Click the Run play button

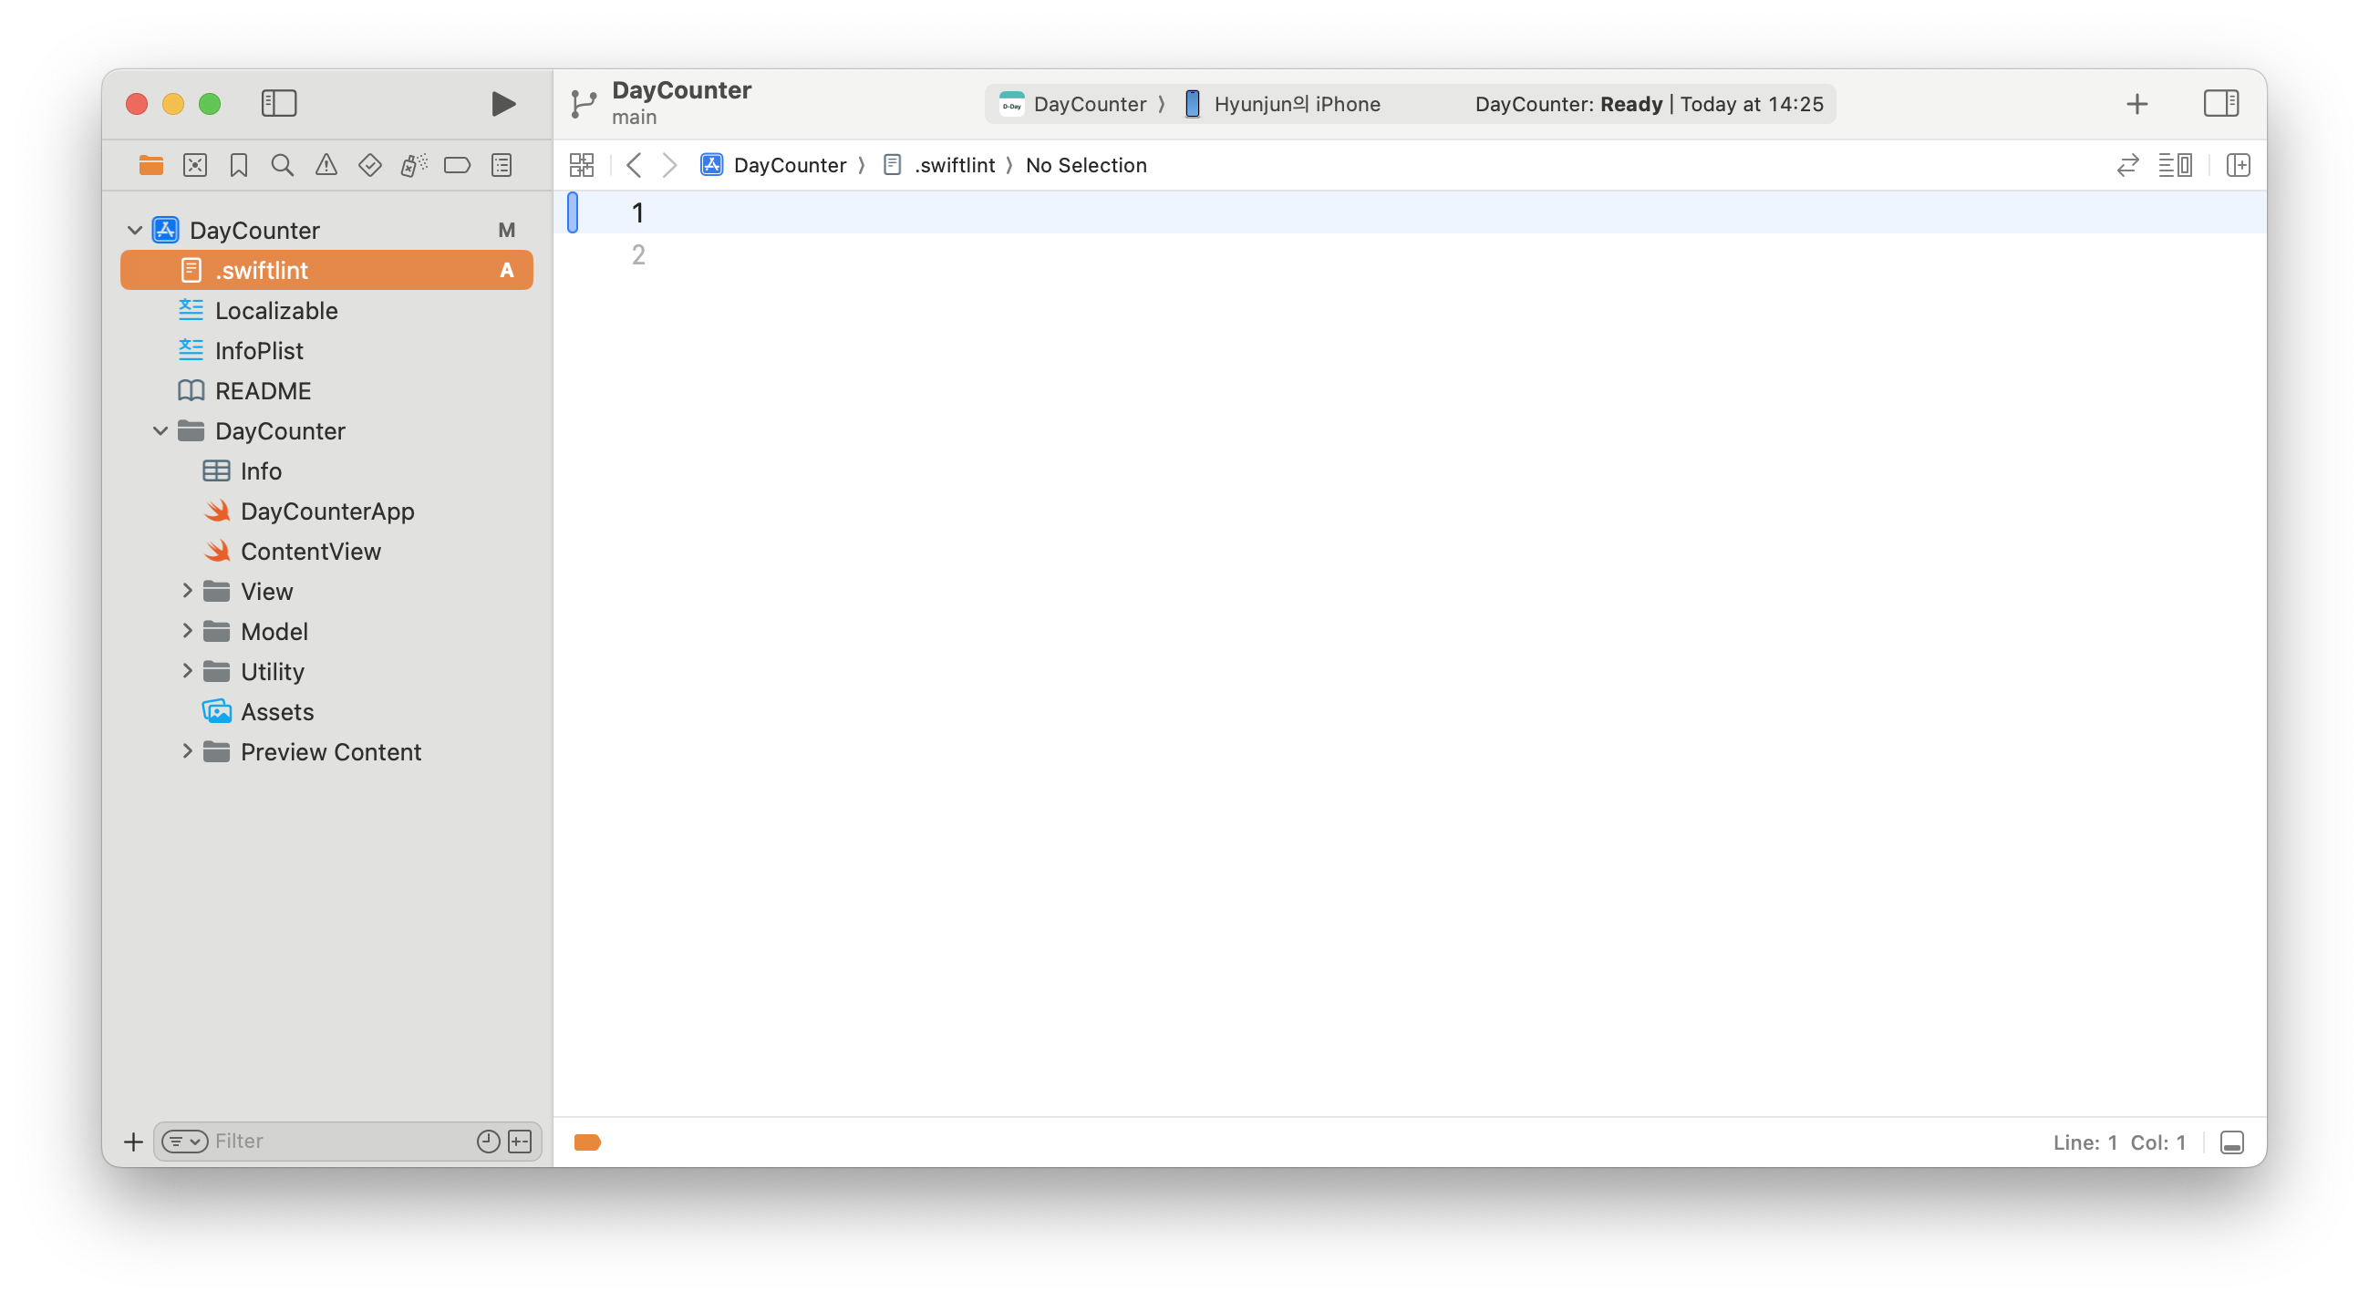pos(502,104)
